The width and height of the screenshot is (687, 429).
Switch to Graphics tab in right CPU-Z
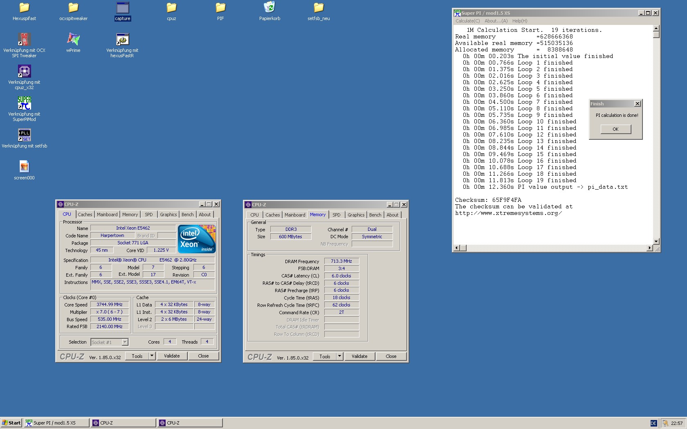click(356, 215)
